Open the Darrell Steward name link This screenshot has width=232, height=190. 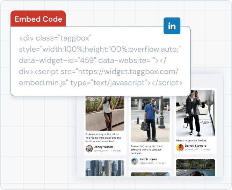(195, 146)
